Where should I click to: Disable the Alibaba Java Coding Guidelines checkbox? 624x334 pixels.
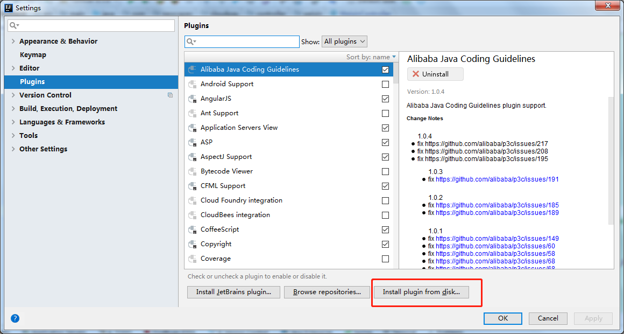click(x=385, y=69)
